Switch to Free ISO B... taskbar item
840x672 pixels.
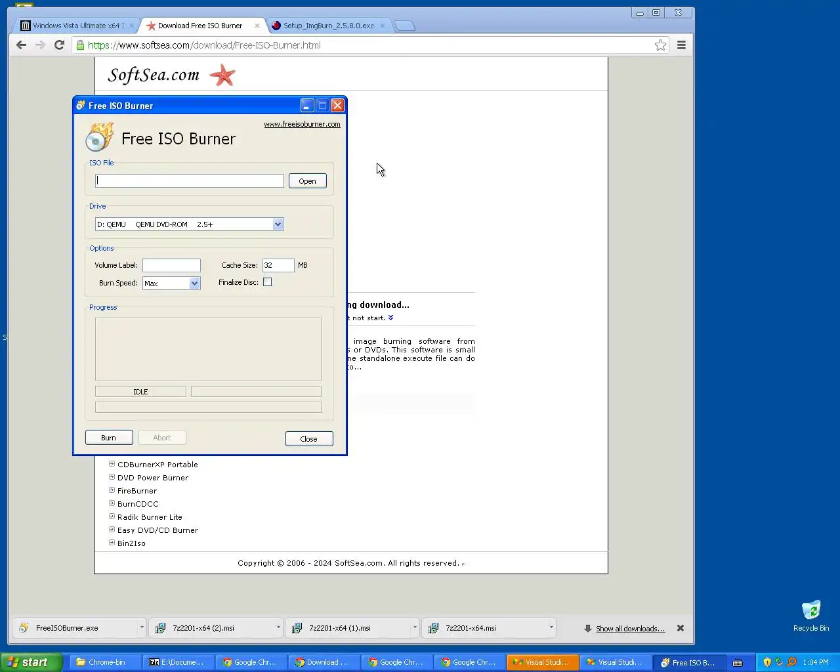[688, 662]
